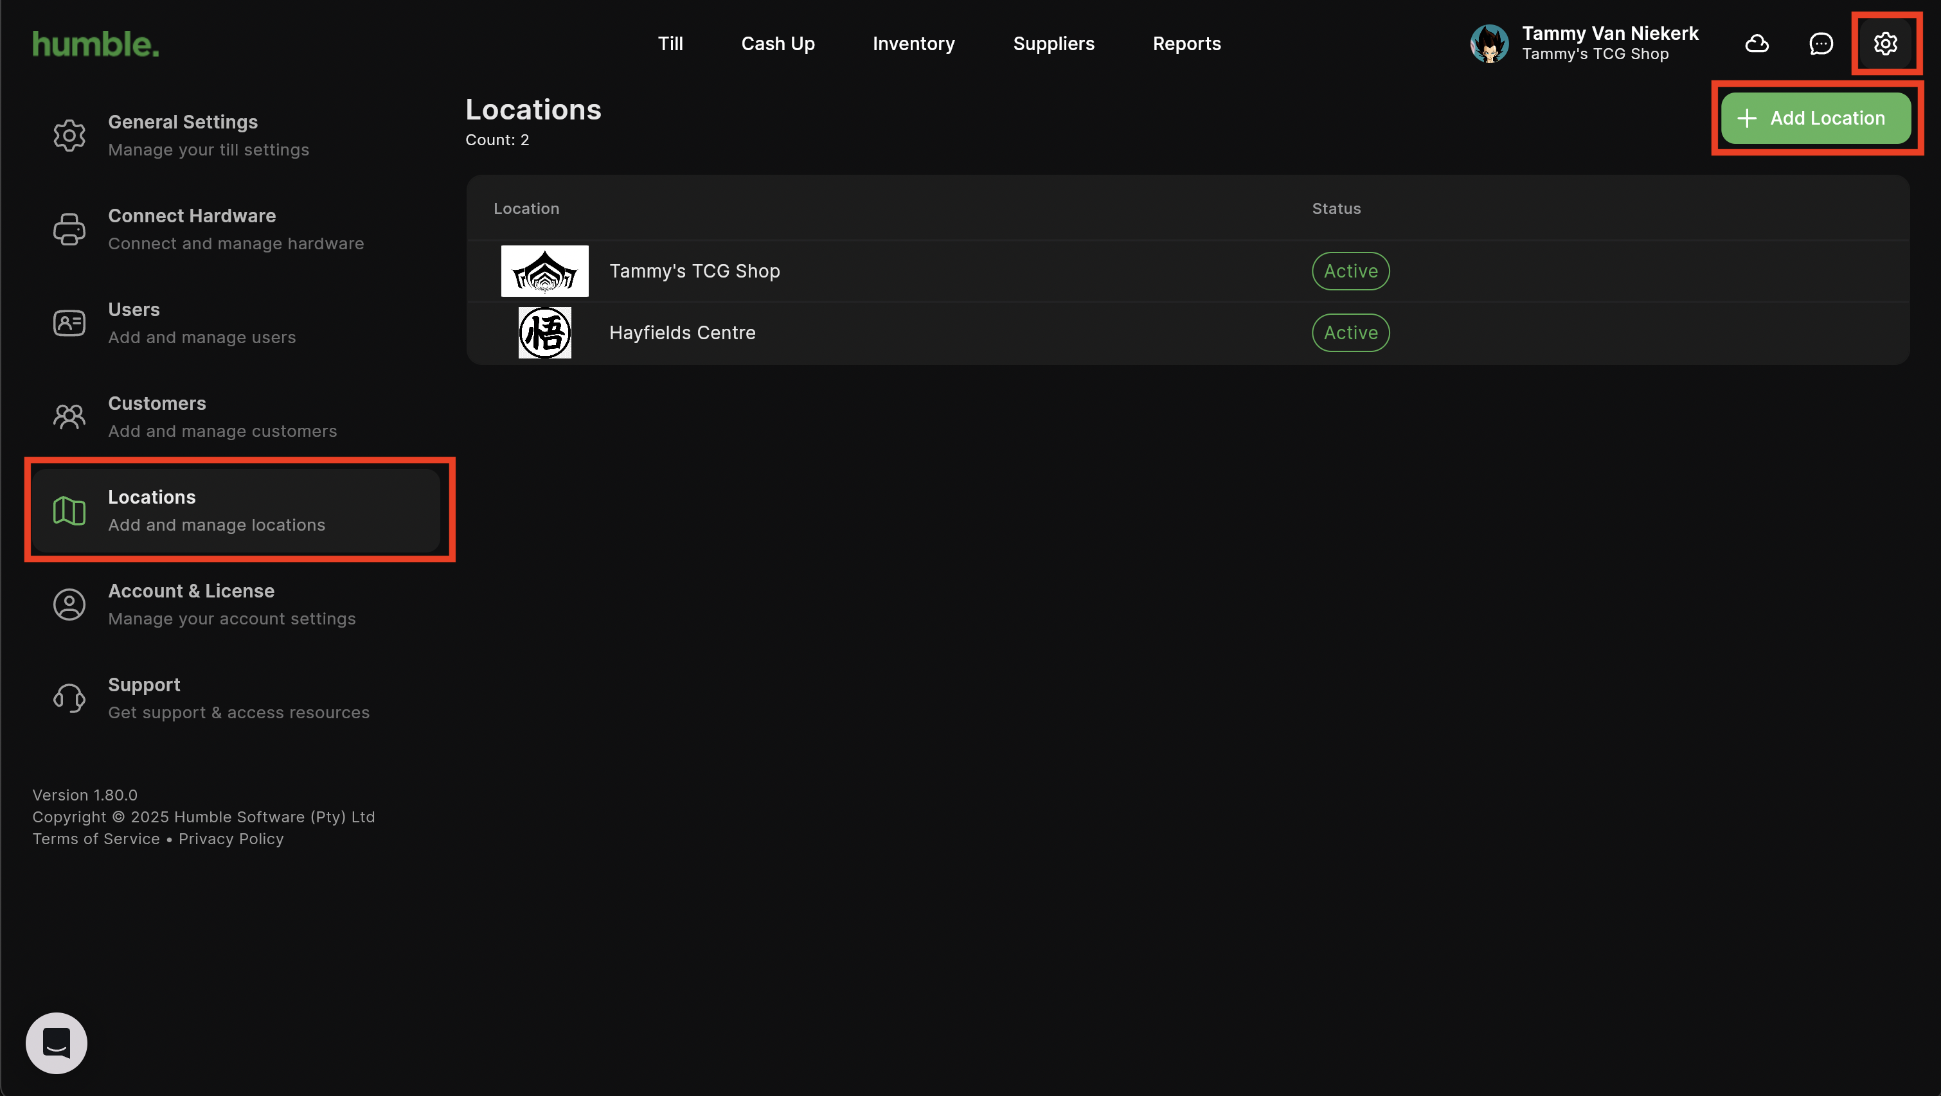The width and height of the screenshot is (1941, 1096).
Task: Click the Active status badge for Hayfields Centre
Action: pos(1350,333)
